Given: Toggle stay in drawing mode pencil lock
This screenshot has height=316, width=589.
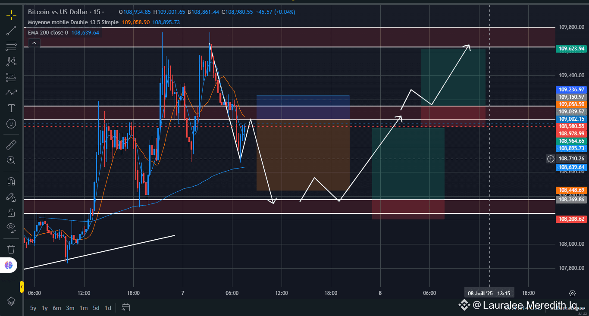Looking at the screenshot, I should tap(11, 197).
